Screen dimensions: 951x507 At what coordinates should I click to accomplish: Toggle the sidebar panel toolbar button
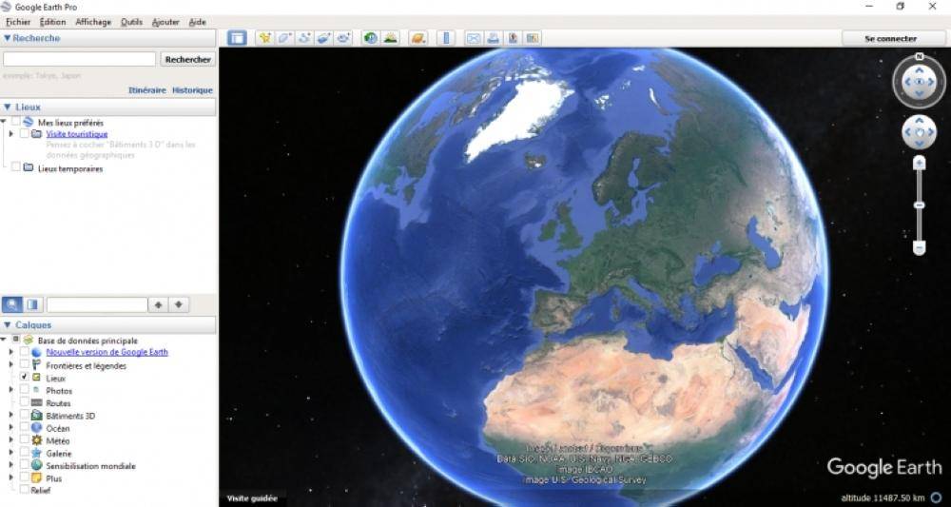pos(237,38)
